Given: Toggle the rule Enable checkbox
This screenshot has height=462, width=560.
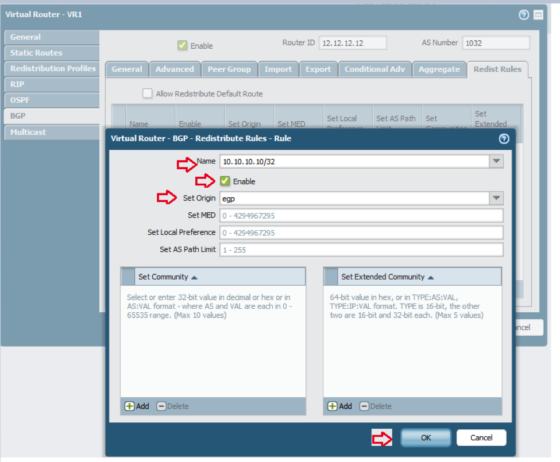Looking at the screenshot, I should click(225, 181).
